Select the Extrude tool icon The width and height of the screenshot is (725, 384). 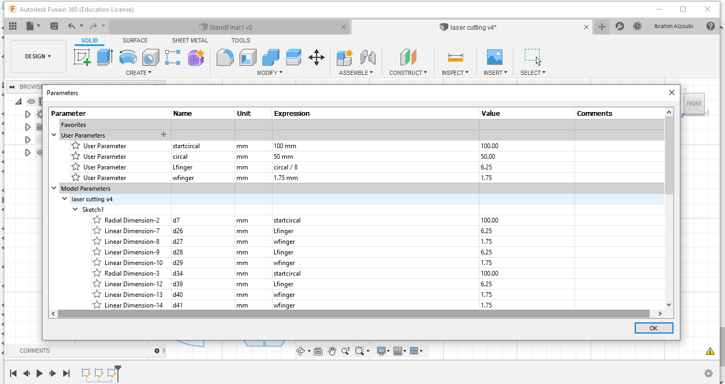coord(105,57)
